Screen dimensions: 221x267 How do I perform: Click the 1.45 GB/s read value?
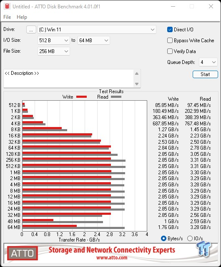tap(201, 130)
